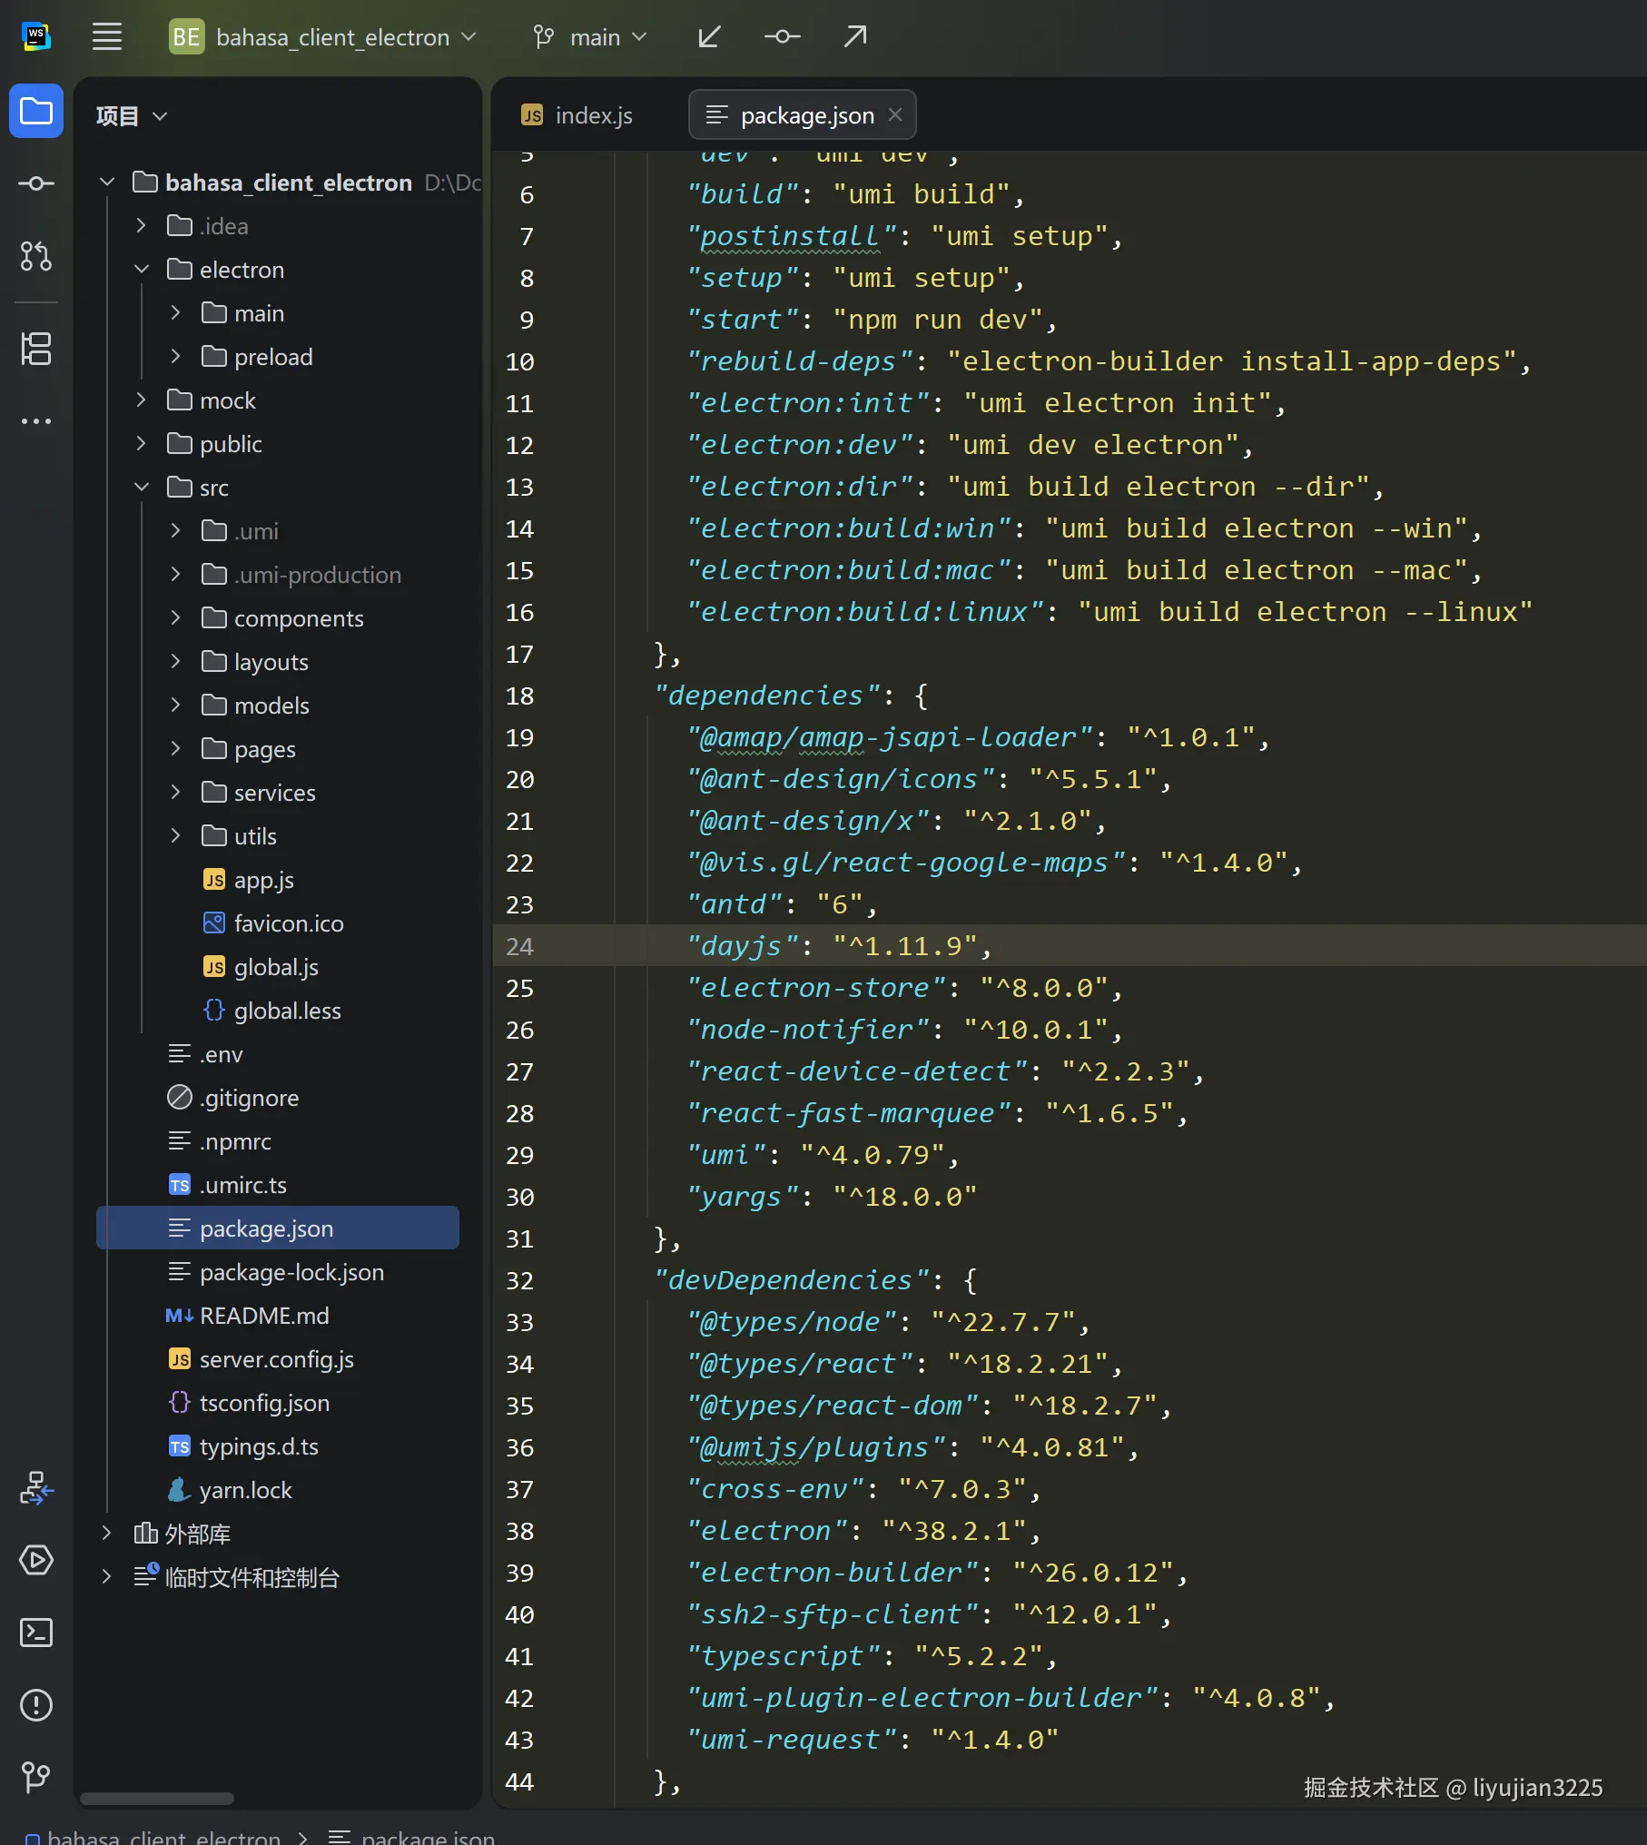Click Update Project arrow icon
This screenshot has height=1845, width=1647.
coord(709,37)
